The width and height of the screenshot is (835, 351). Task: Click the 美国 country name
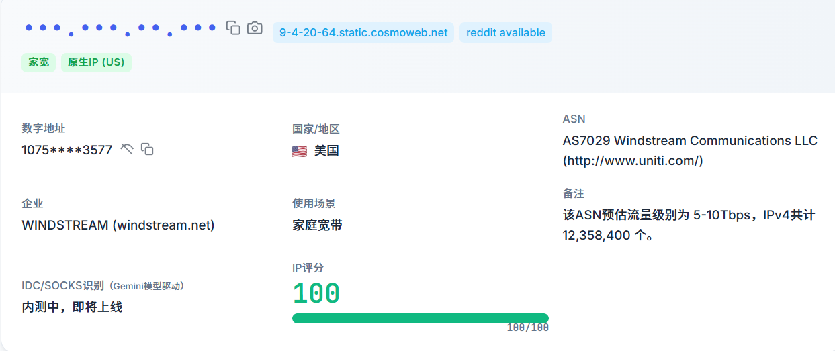(326, 151)
